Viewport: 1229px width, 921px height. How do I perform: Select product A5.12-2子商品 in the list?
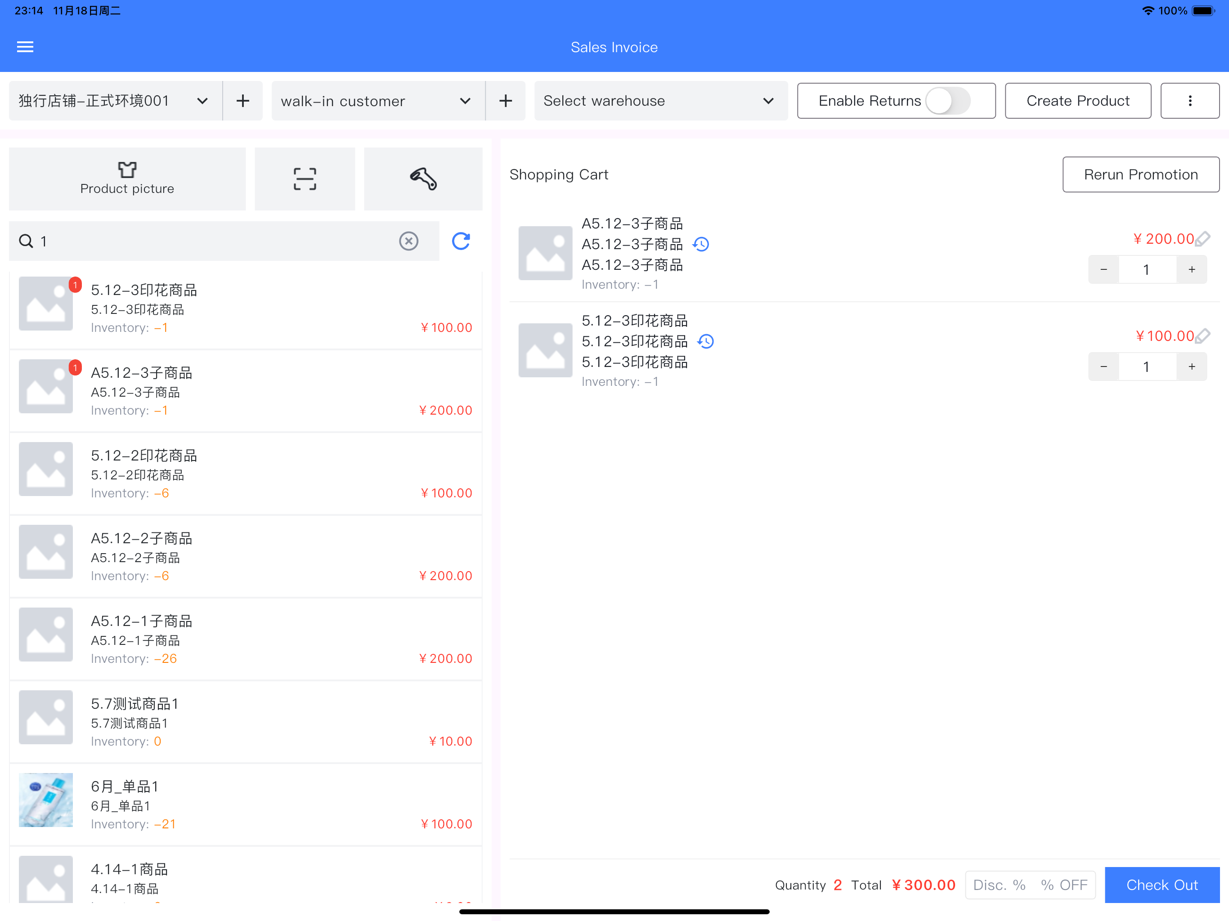(246, 557)
